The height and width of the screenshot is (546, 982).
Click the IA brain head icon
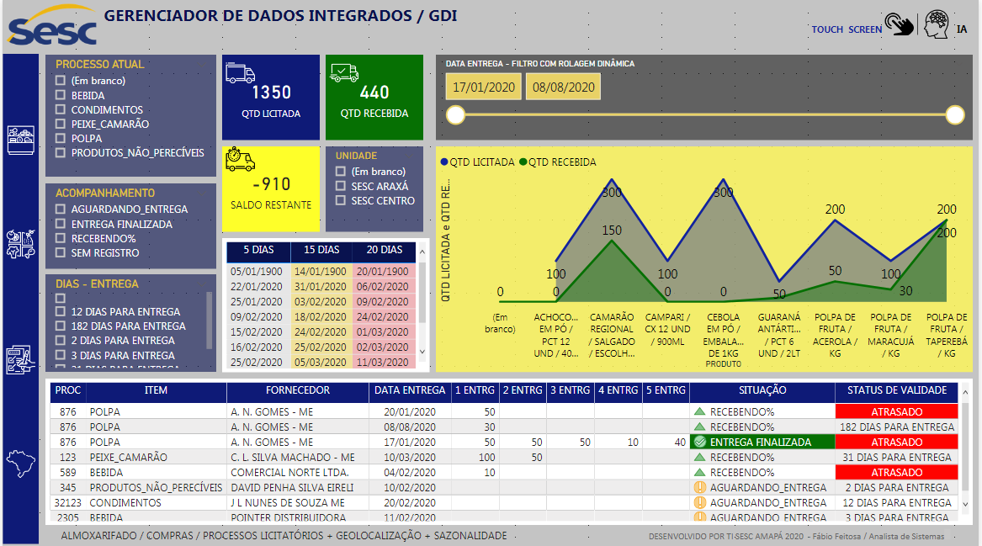pyautogui.click(x=937, y=25)
